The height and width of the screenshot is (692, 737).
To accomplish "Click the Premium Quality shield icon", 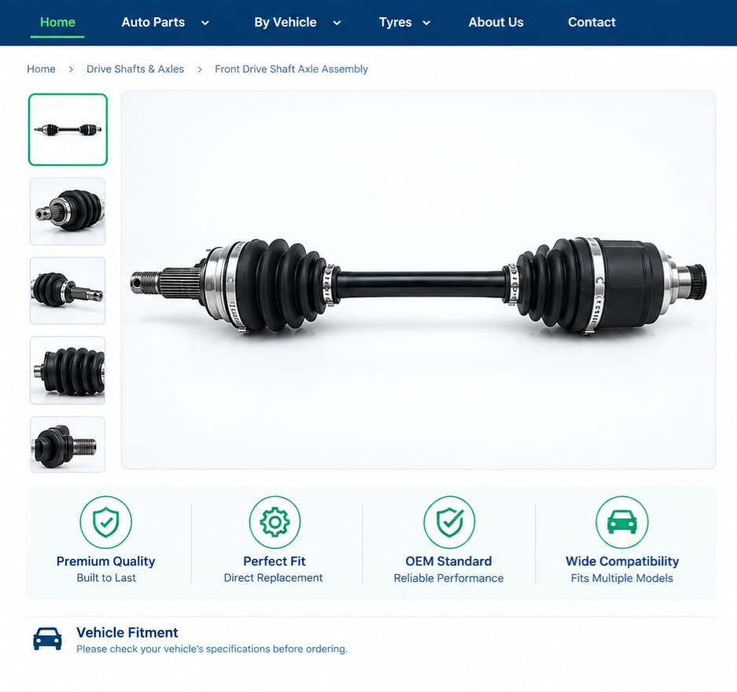I will coord(105,522).
